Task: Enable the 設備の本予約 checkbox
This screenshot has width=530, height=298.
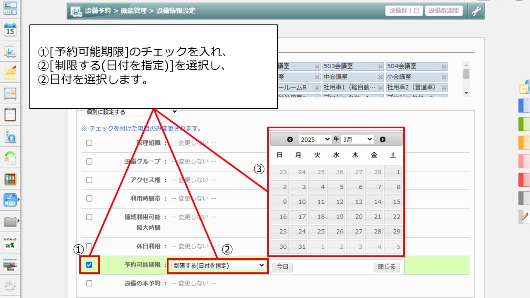Action: (x=89, y=283)
